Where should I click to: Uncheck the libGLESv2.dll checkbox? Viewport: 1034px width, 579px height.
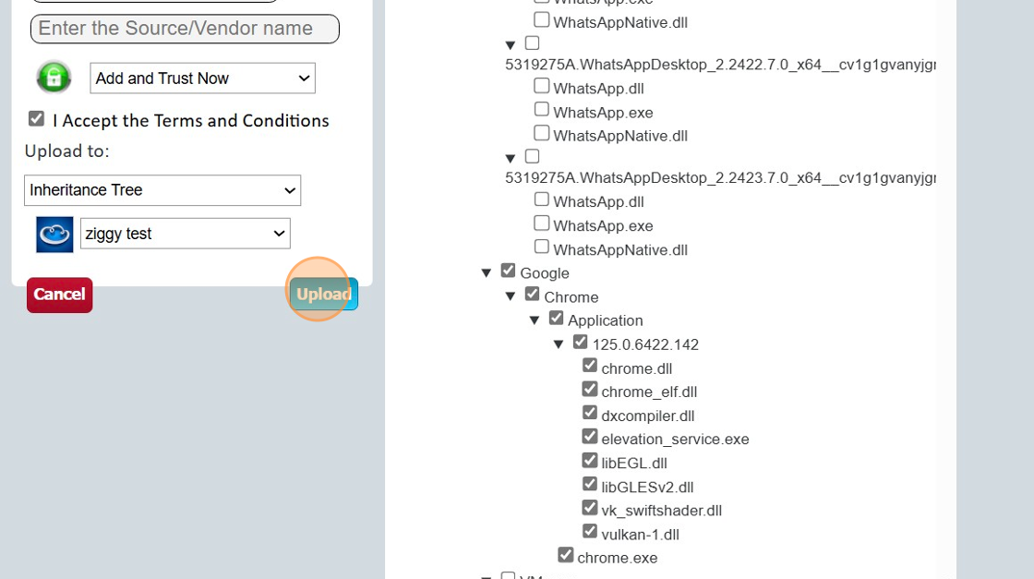[590, 482]
